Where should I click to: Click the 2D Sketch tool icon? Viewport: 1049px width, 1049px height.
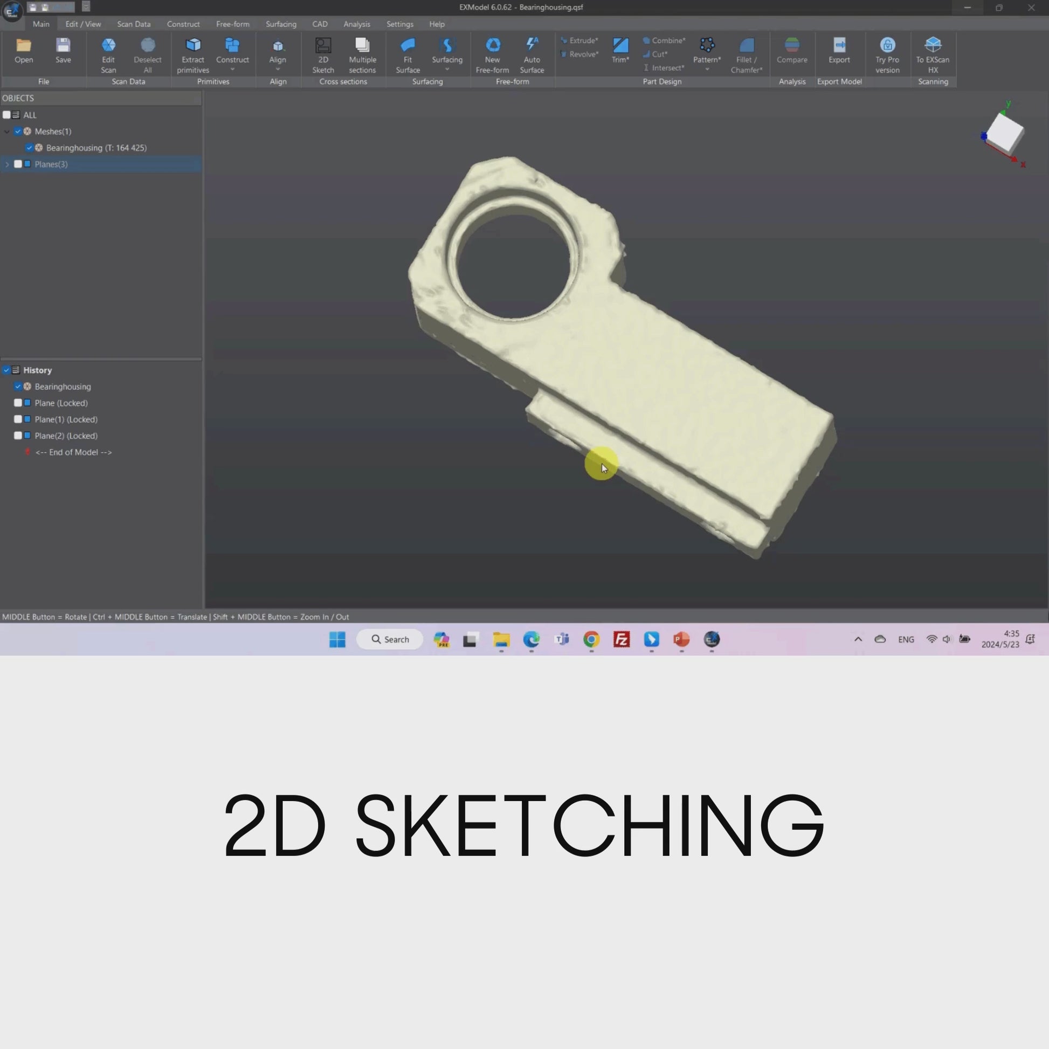coord(323,46)
